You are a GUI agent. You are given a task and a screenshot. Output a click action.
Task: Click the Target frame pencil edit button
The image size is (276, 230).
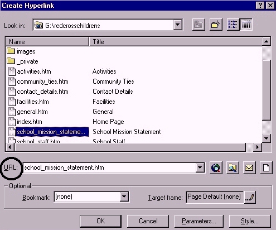[x=250, y=197]
